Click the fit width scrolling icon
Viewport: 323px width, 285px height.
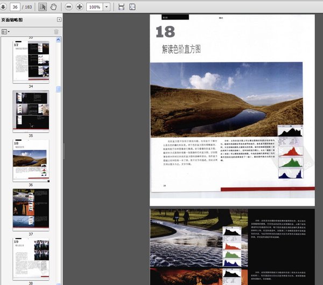[121, 7]
